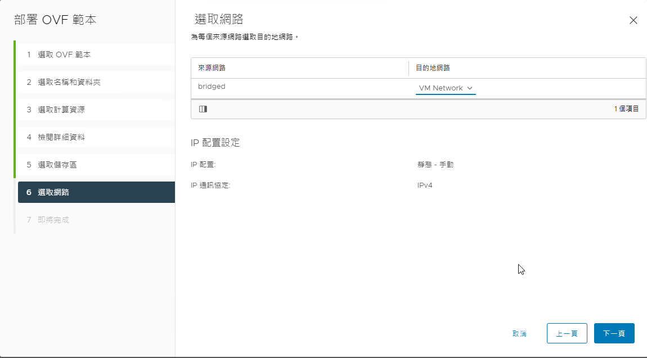Screen dimensions: 647x358
Task: Go to step 1 選取 OVF 範本
Action: tap(96, 55)
